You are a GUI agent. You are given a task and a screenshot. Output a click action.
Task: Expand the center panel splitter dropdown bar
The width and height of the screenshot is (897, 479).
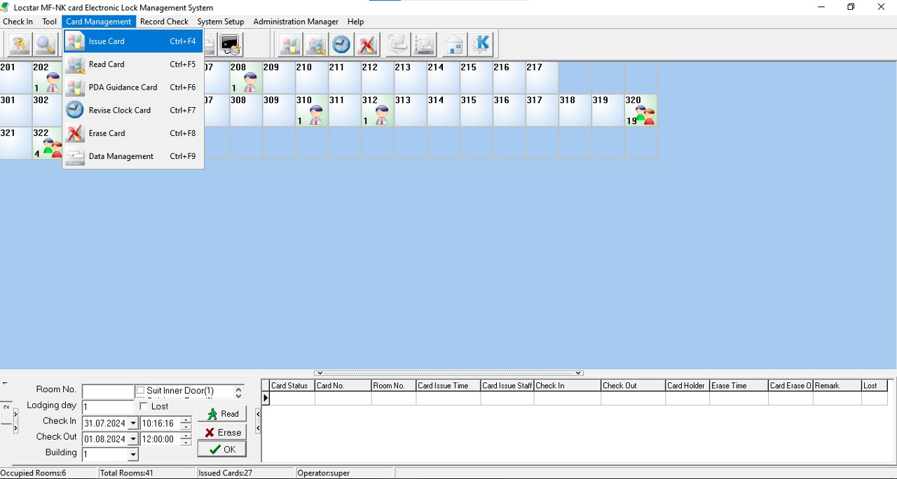pyautogui.click(x=448, y=373)
